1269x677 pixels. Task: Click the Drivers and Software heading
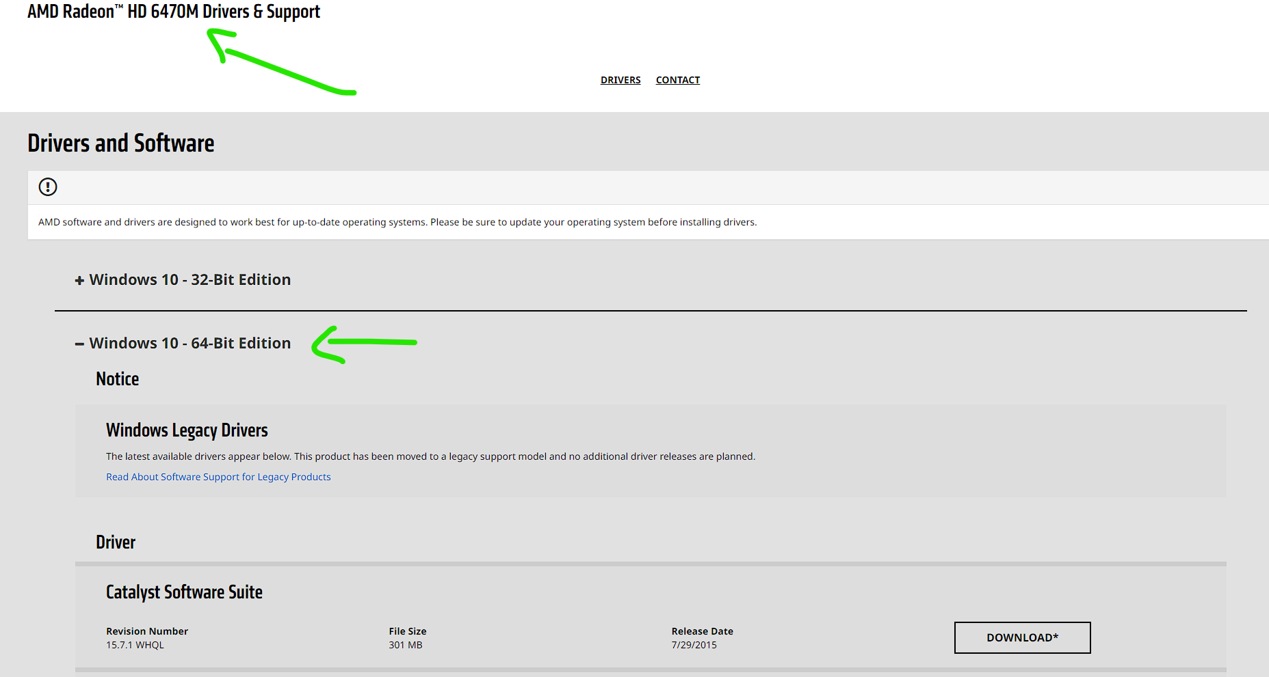point(121,143)
